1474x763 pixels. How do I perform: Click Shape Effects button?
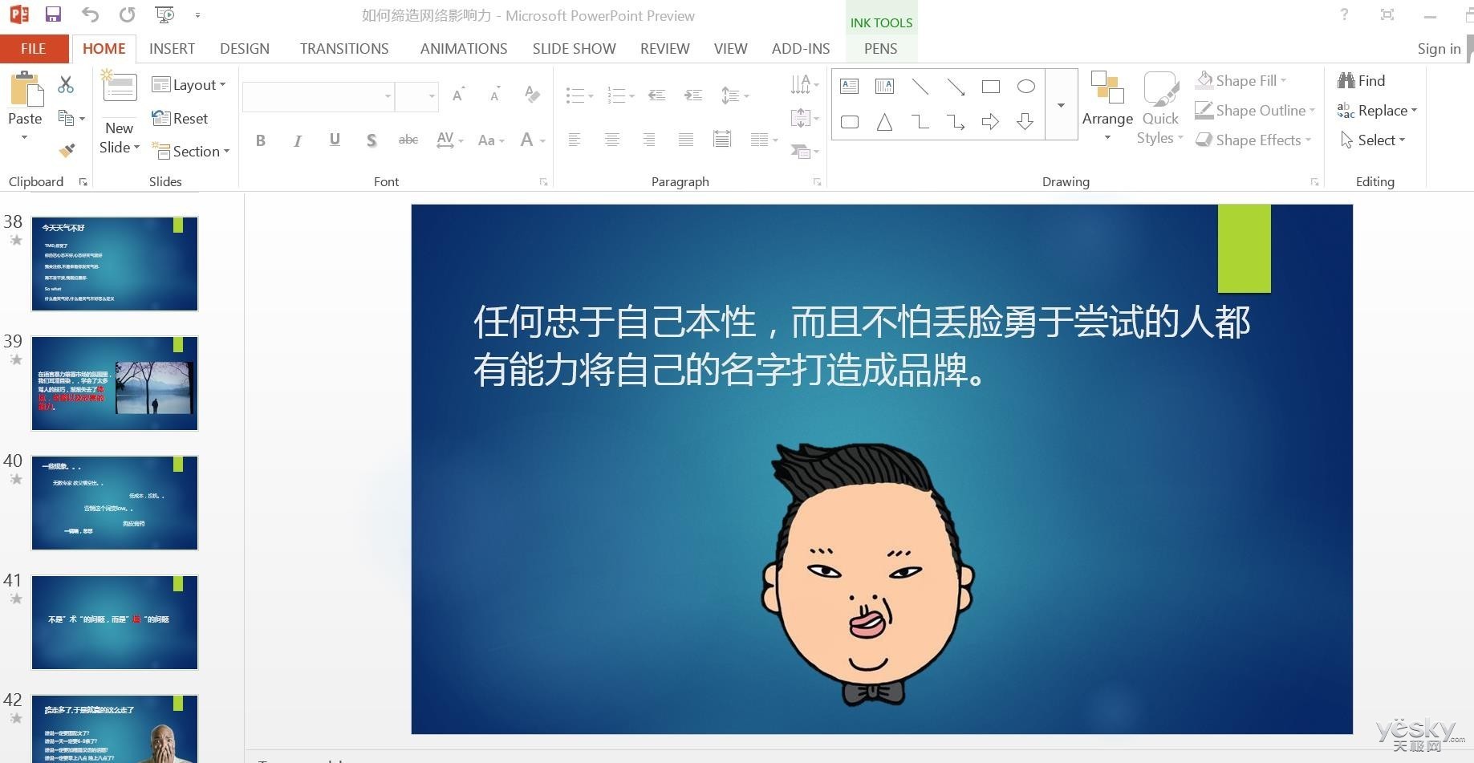[1253, 140]
